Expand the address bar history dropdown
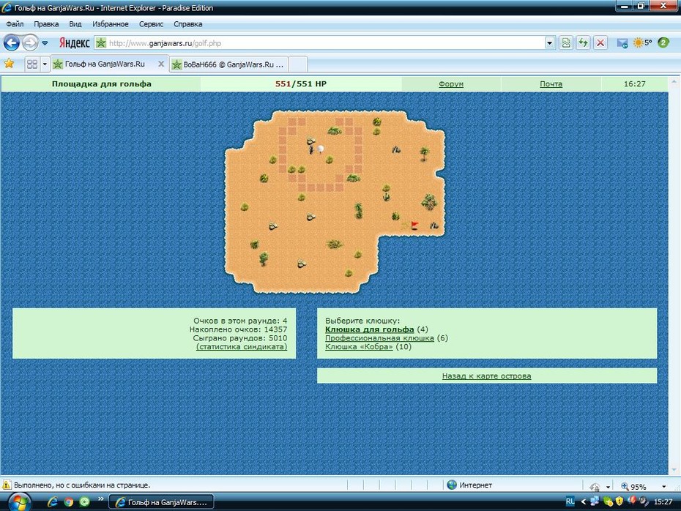The width and height of the screenshot is (681, 511). (x=550, y=43)
